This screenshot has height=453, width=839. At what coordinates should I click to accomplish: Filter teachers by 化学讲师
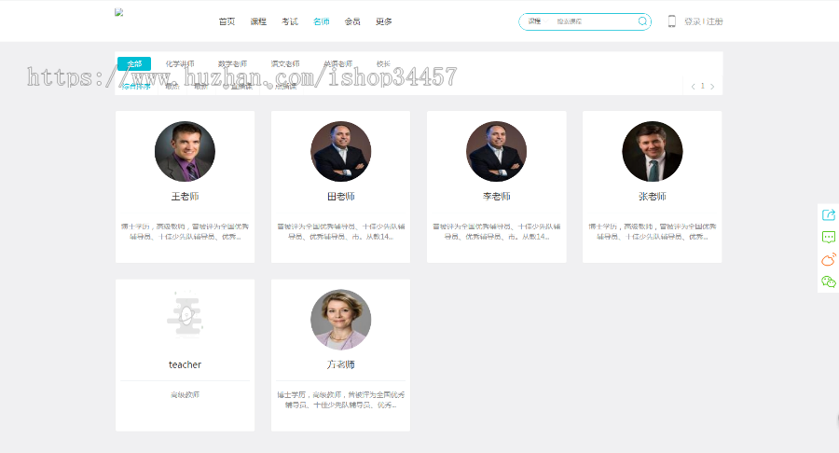point(180,63)
